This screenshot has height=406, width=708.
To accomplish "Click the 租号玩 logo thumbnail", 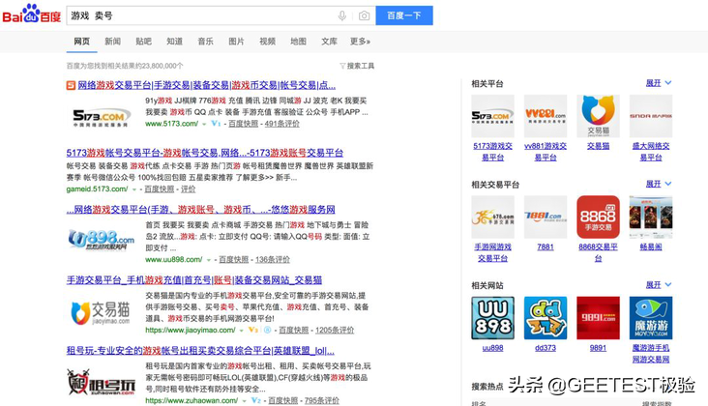I will [102, 382].
